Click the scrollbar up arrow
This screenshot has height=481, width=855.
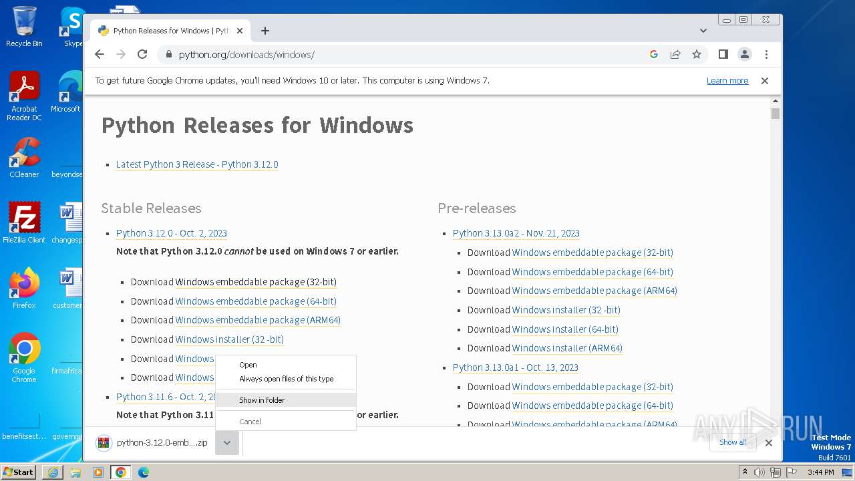[776, 101]
